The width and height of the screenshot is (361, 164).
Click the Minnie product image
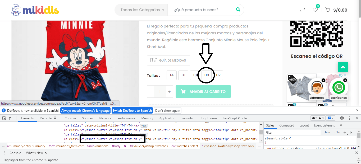(x=75, y=60)
